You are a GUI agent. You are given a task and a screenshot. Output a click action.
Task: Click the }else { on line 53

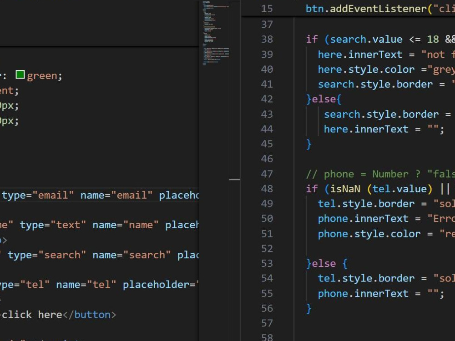[x=327, y=263]
